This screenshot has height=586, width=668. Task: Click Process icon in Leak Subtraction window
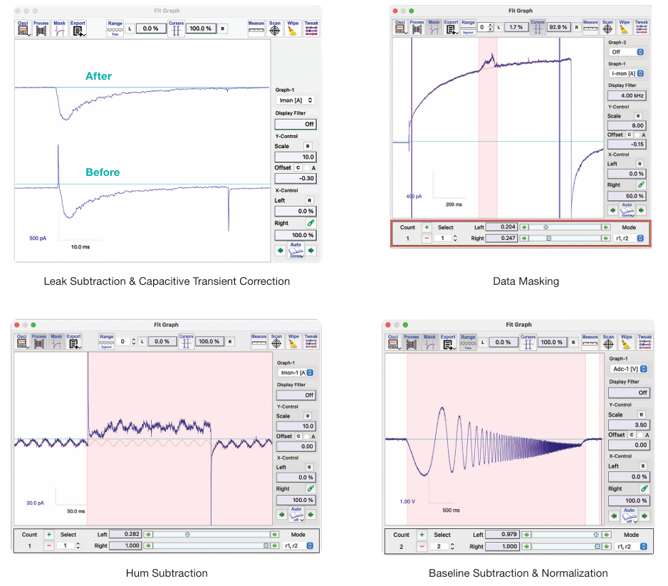(x=41, y=28)
